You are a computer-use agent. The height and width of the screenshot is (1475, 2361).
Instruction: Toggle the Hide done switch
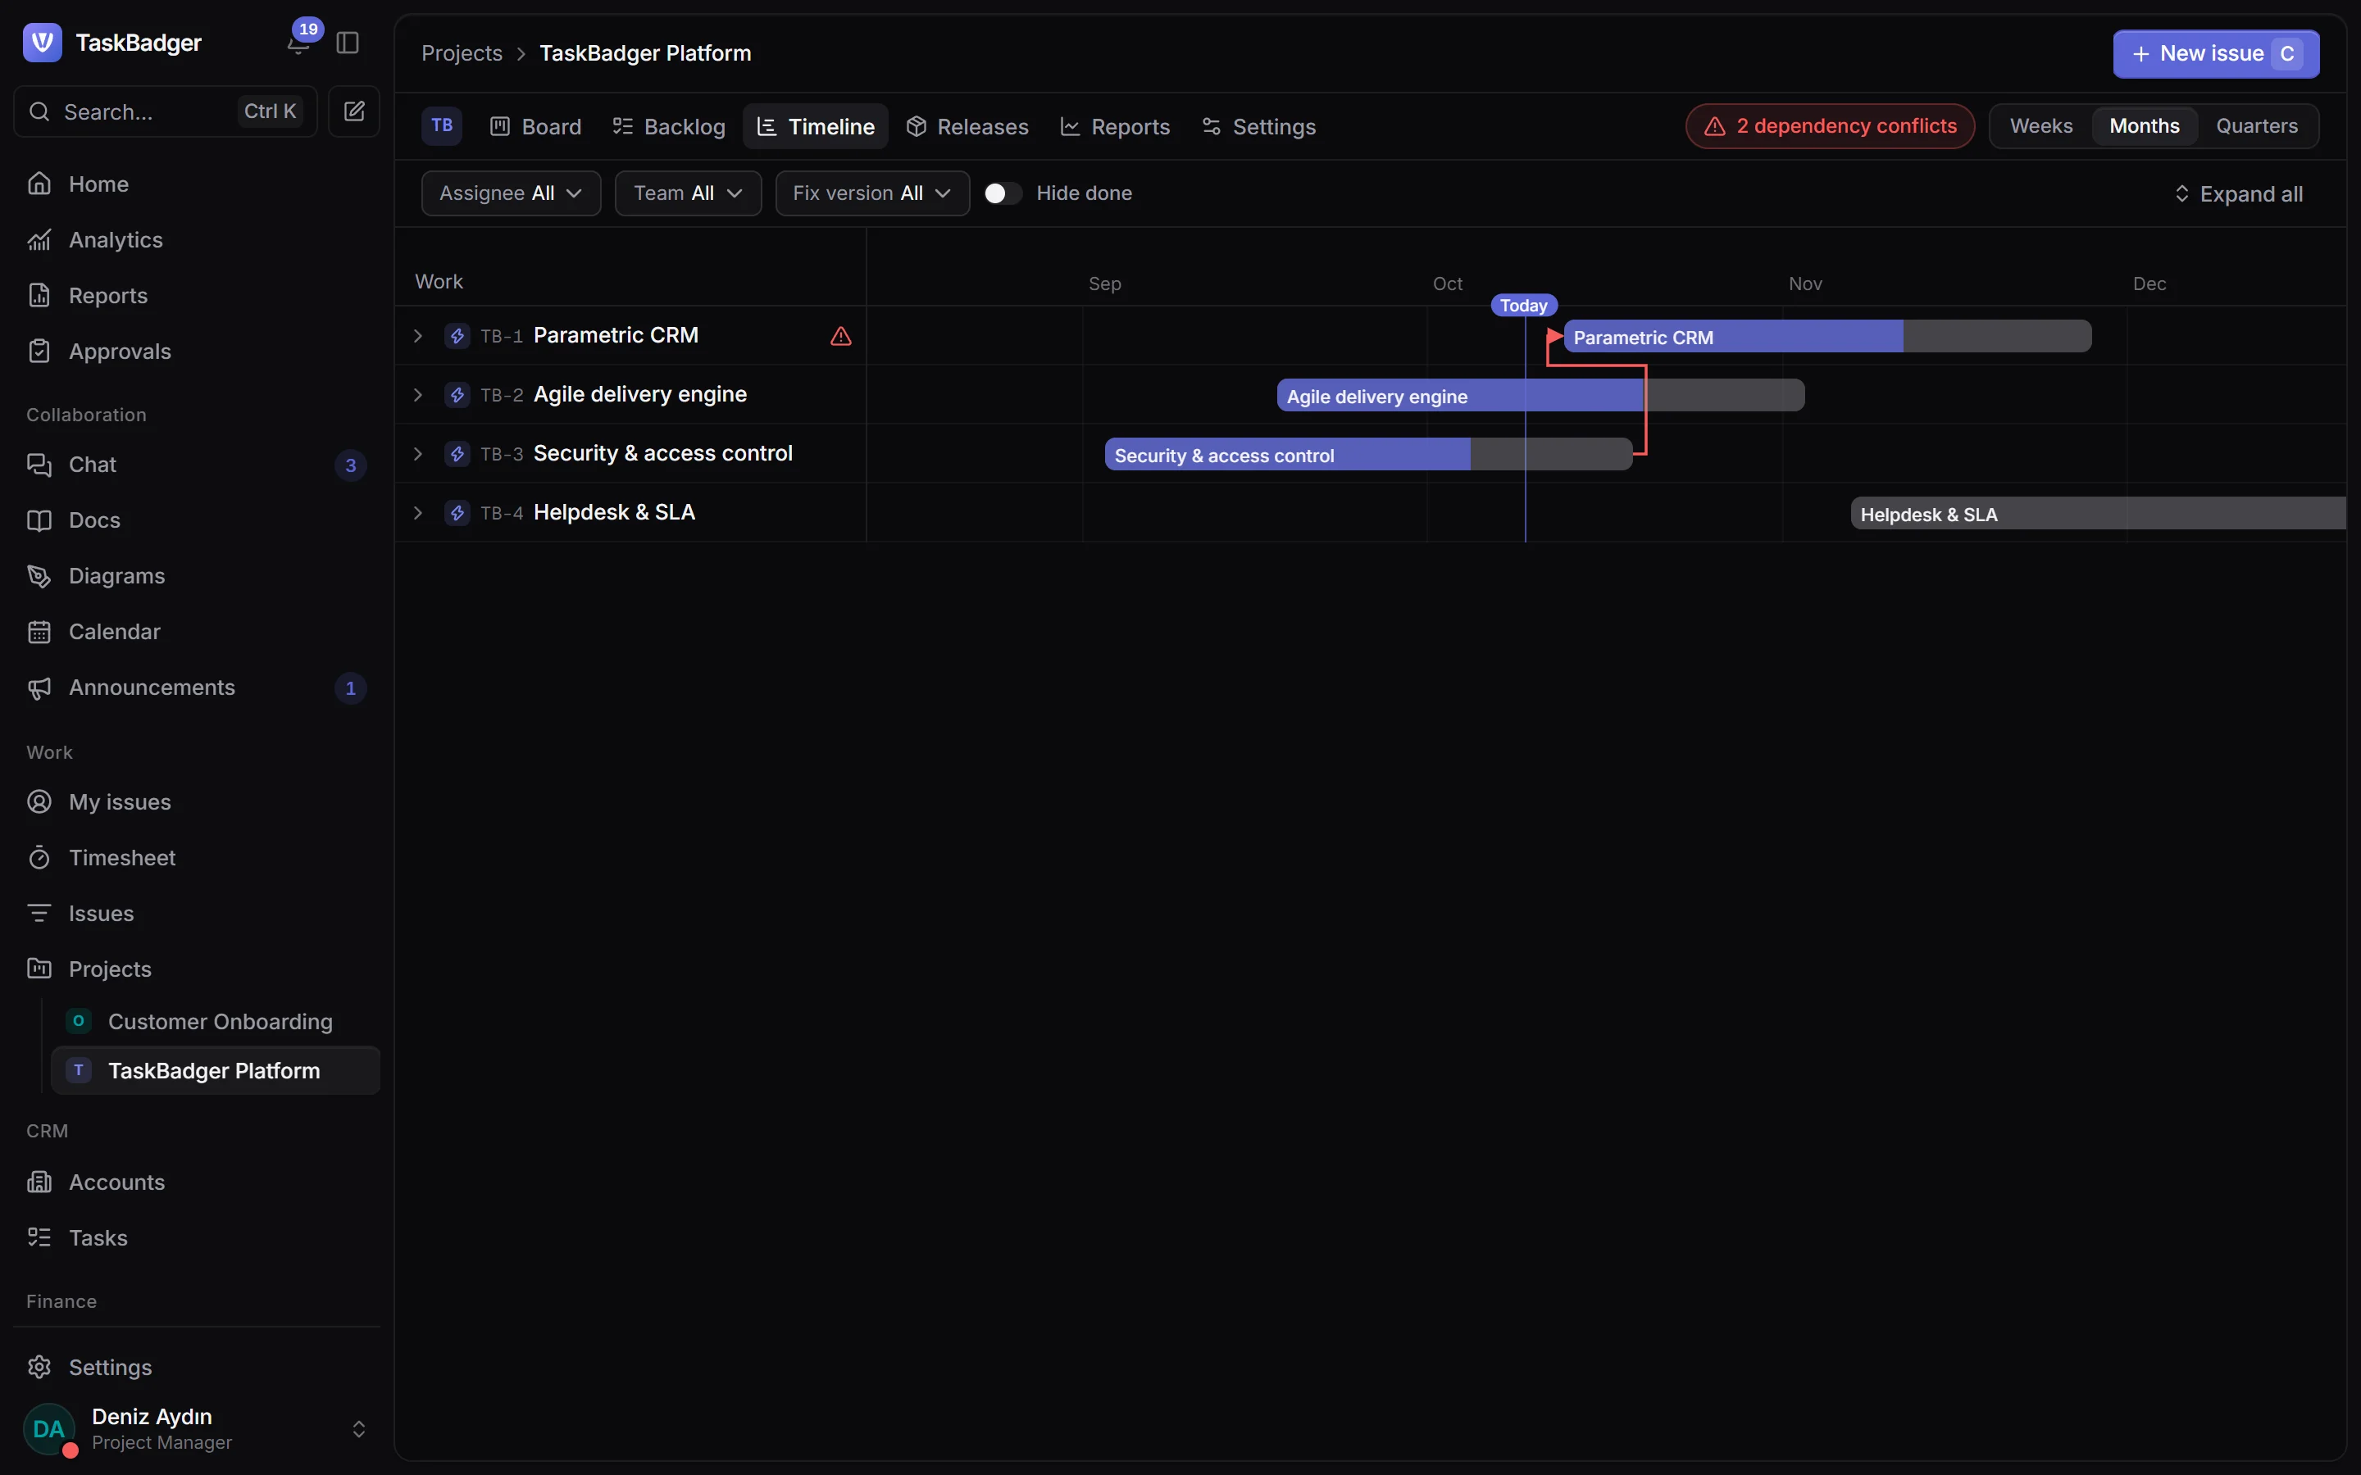tap(1002, 193)
